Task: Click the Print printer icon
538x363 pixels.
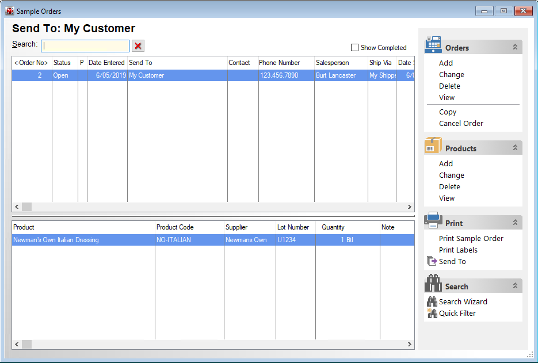Action: (x=433, y=220)
